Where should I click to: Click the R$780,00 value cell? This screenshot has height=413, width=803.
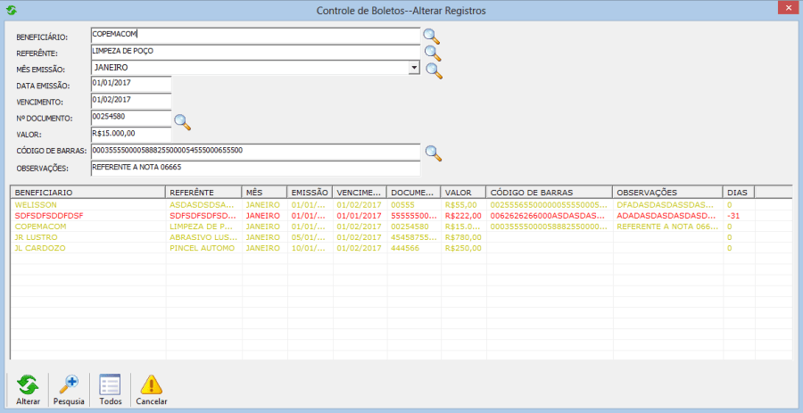[x=463, y=237]
